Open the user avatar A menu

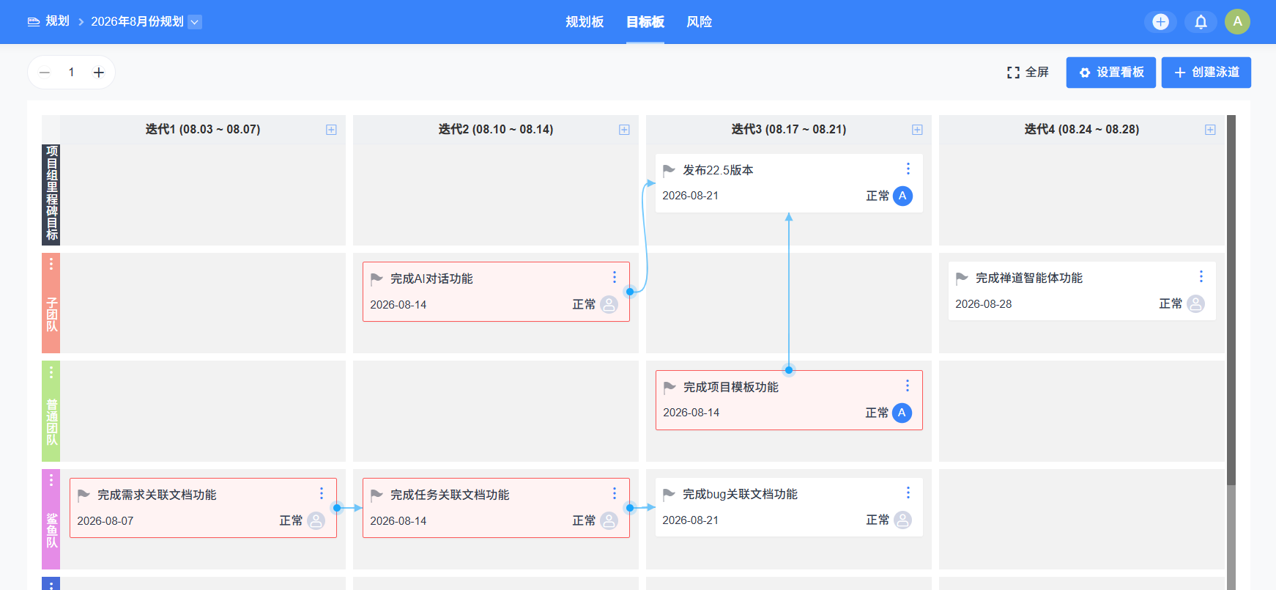click(x=1237, y=21)
